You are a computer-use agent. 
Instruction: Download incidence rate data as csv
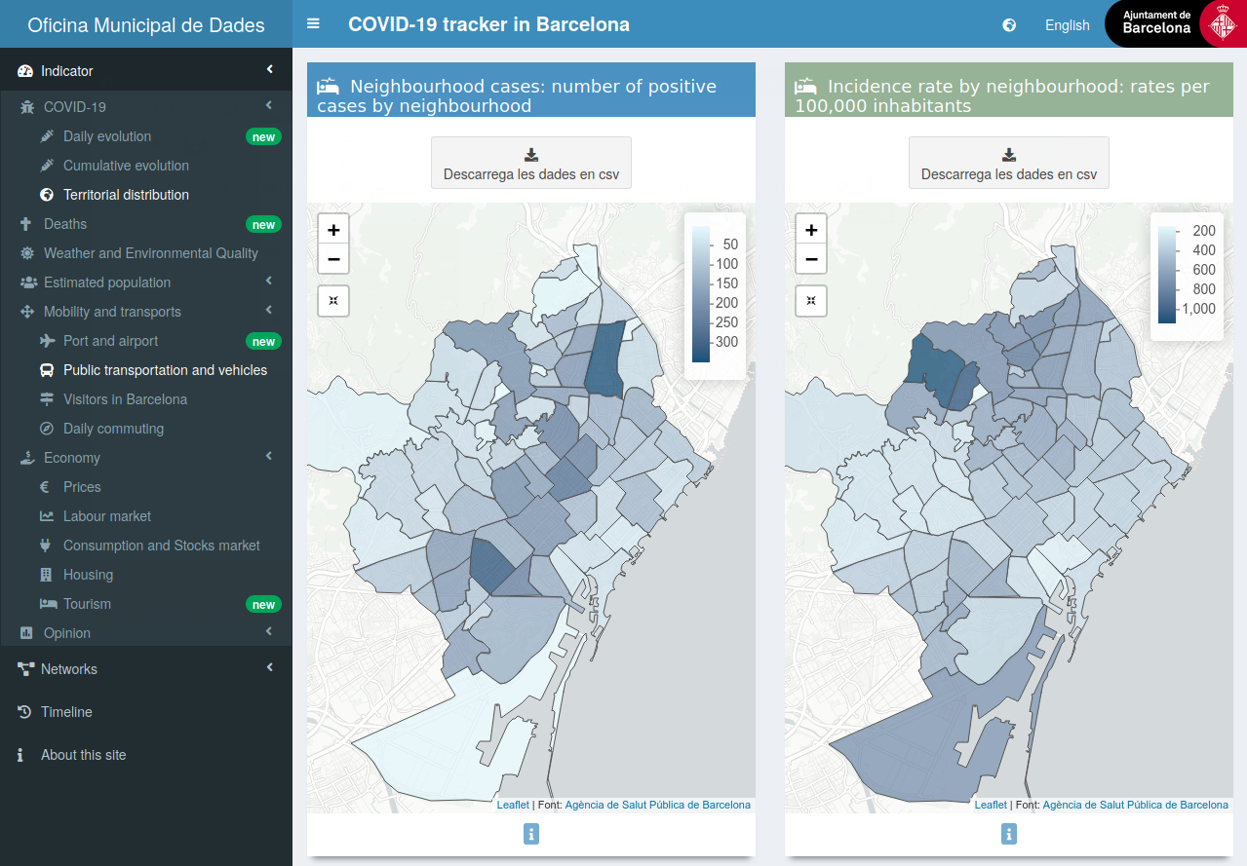pos(1009,163)
